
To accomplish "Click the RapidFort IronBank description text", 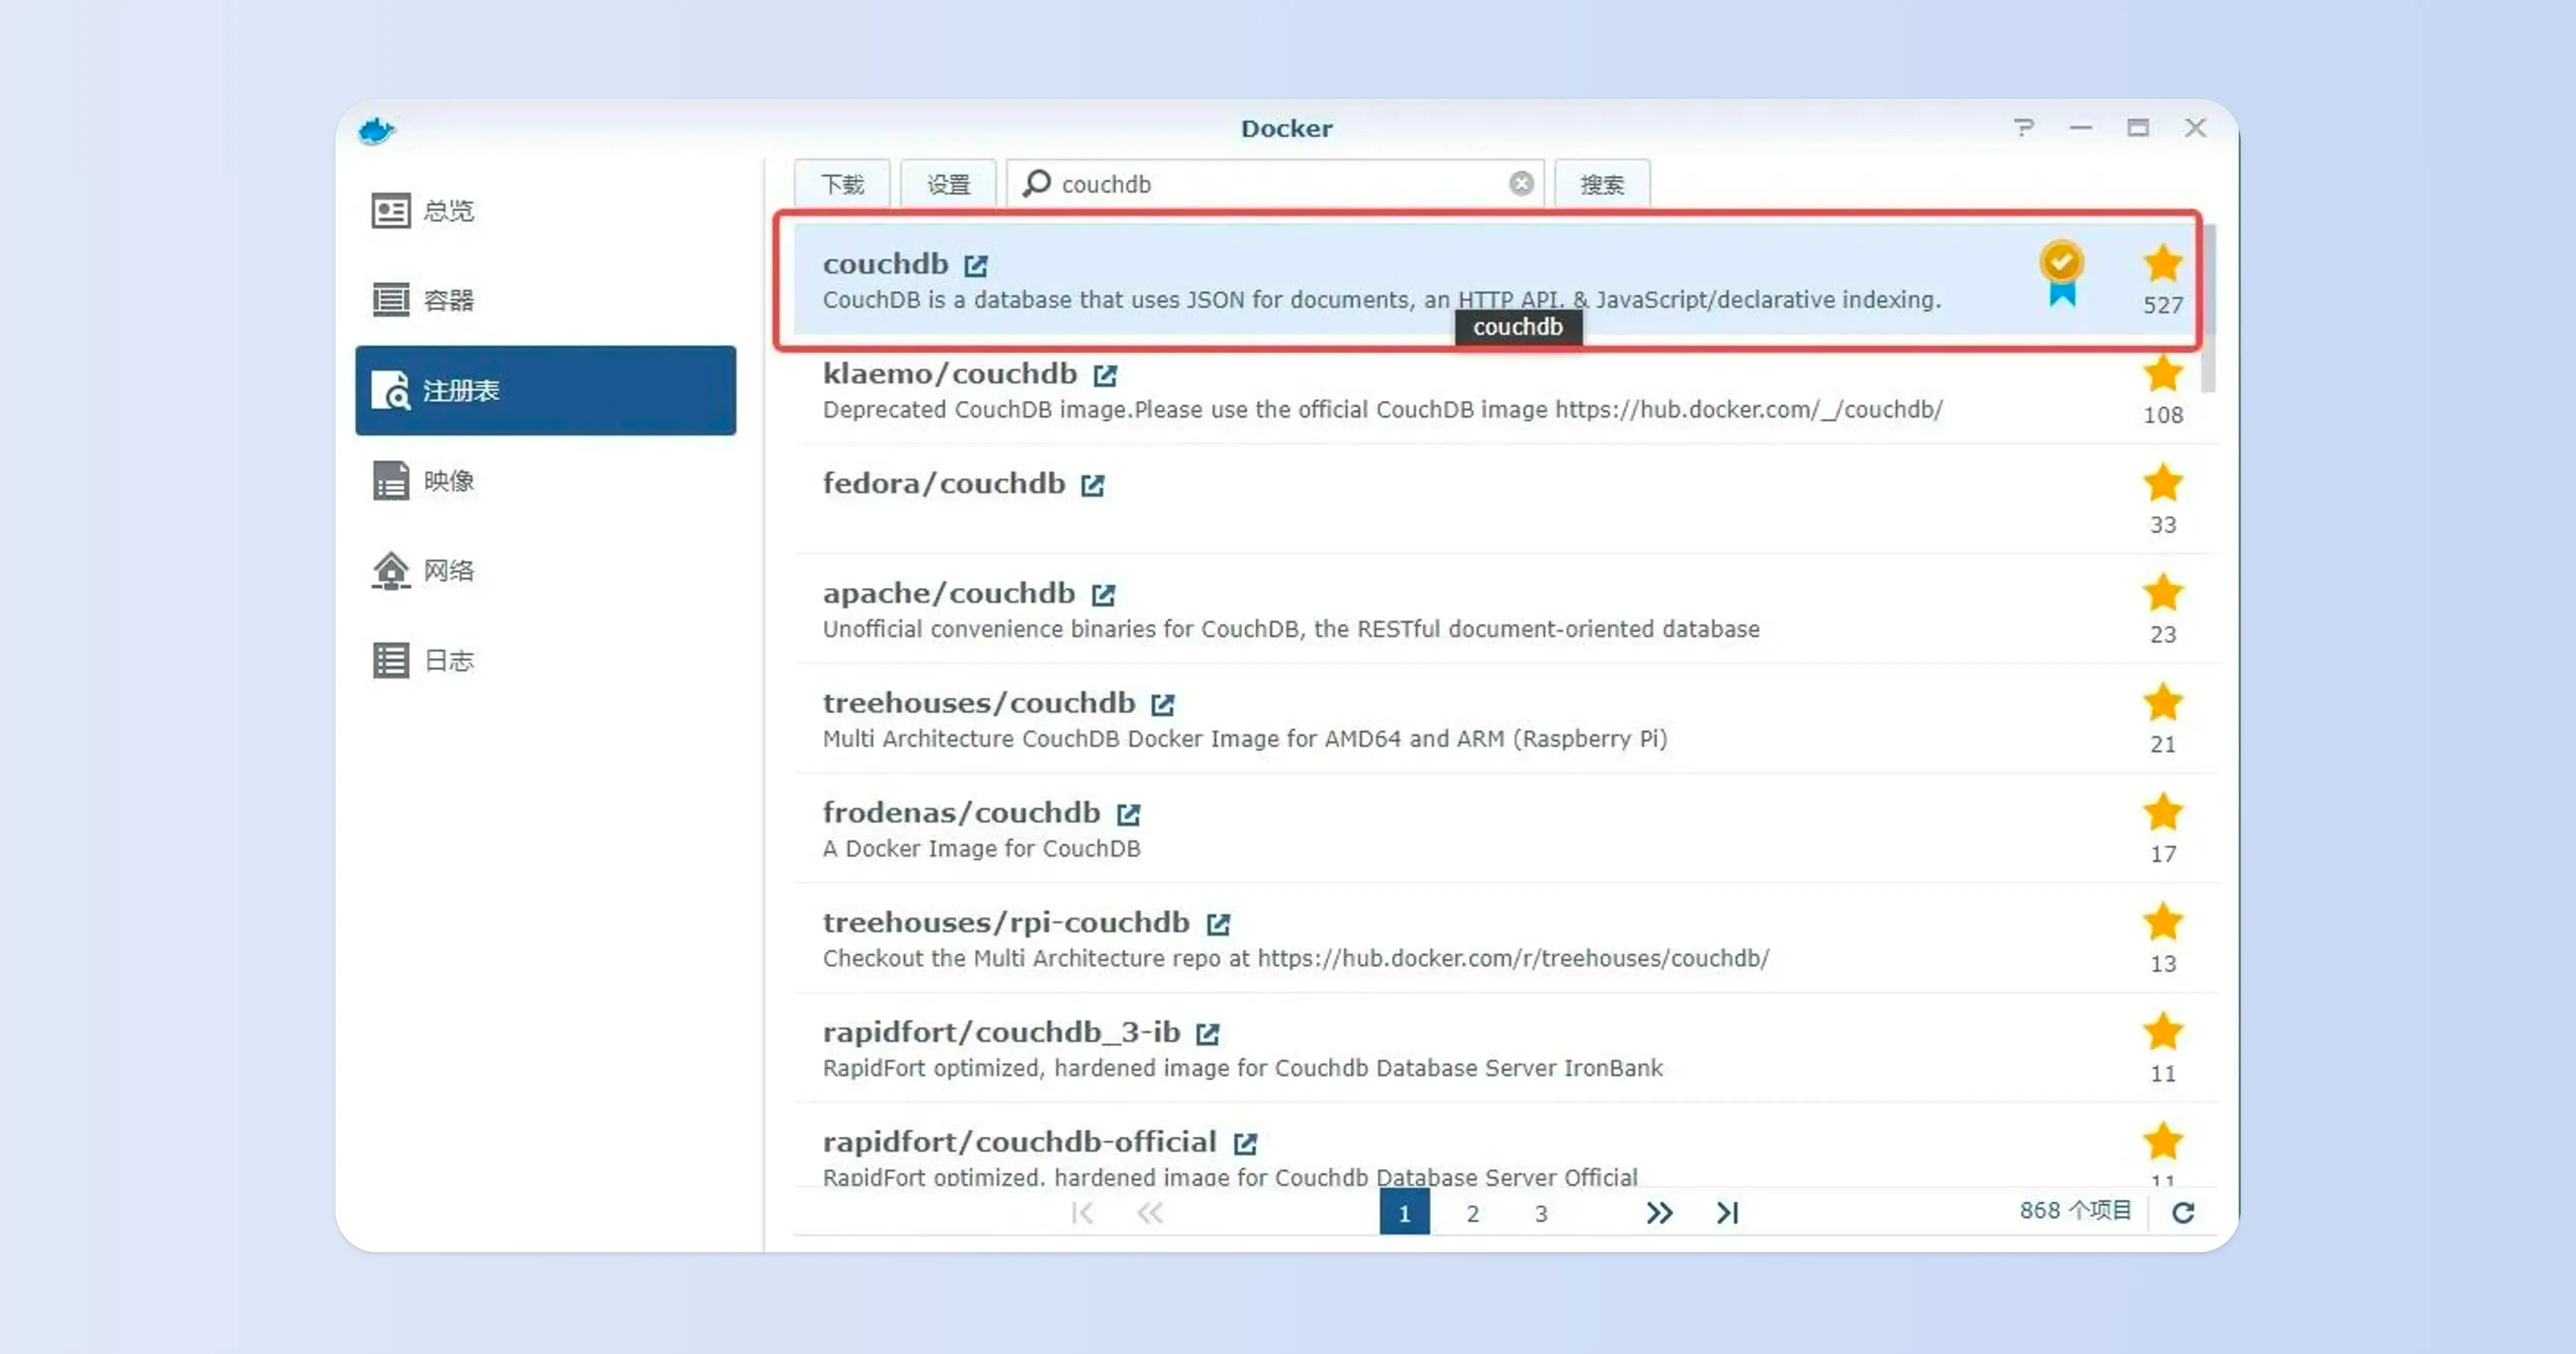I will (x=1242, y=1068).
